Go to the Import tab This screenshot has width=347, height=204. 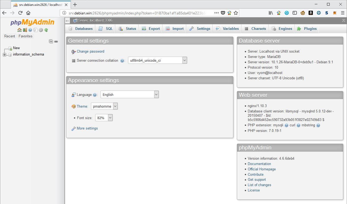(x=174, y=29)
